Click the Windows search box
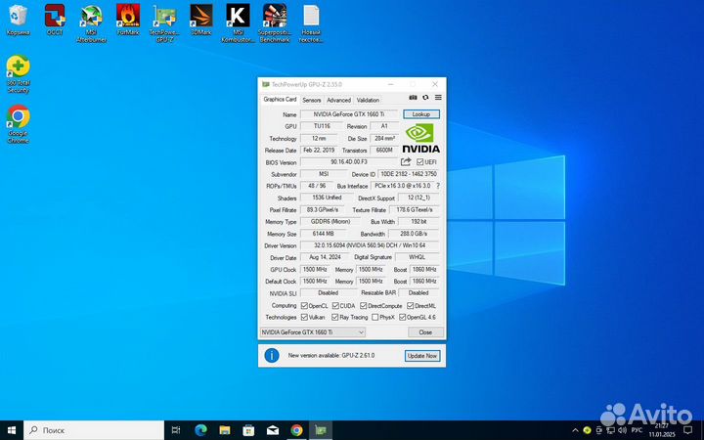The image size is (704, 440). click(x=94, y=430)
